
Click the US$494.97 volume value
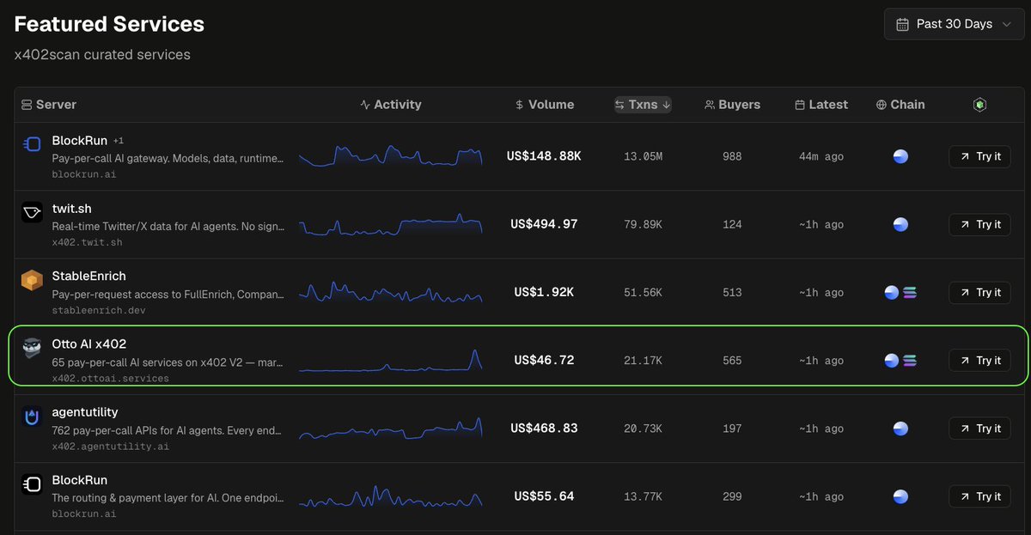544,224
